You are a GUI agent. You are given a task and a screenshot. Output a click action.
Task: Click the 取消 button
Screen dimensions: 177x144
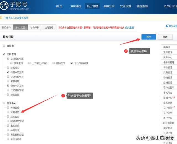click(165, 37)
